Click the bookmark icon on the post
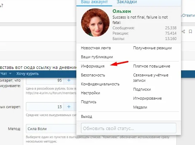The width and height of the screenshot is (195, 145). coord(190,31)
